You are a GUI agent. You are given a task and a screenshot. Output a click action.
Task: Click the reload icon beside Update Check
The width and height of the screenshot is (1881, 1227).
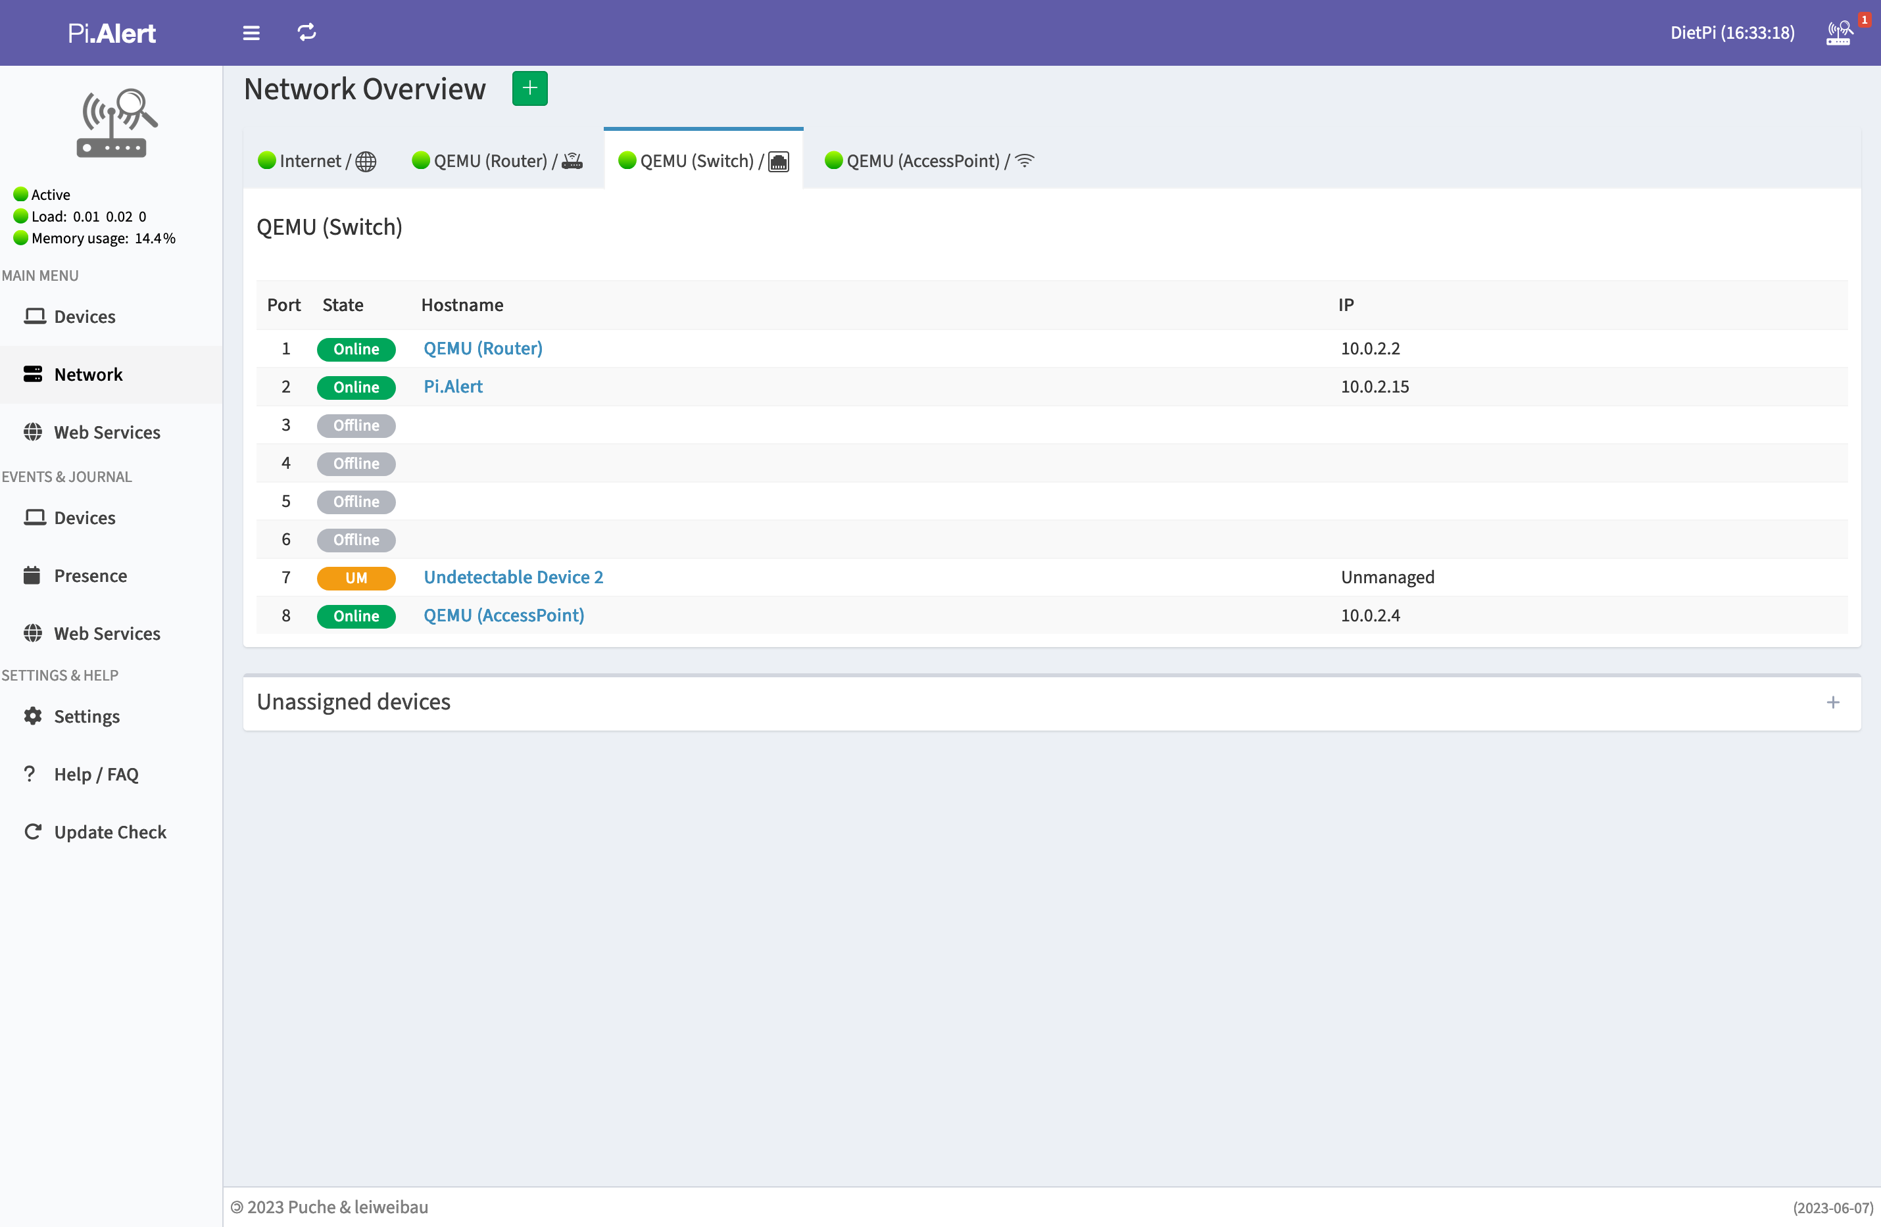tap(32, 831)
